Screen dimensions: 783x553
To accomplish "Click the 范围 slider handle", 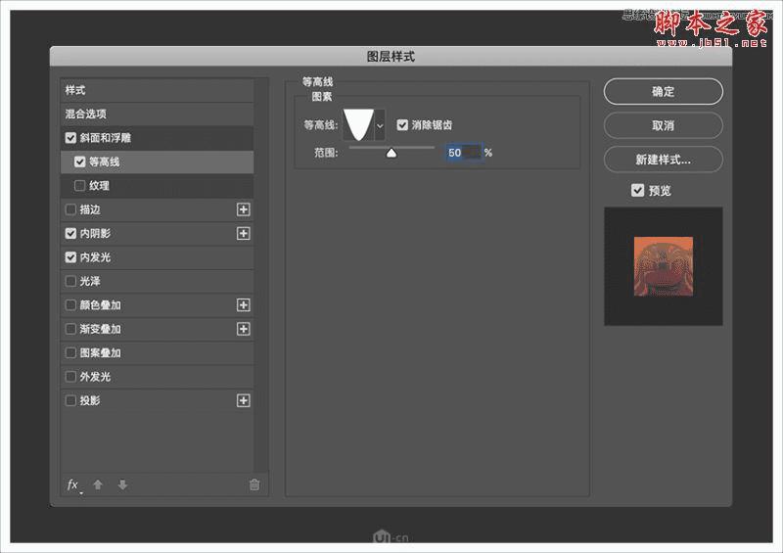I will coord(391,153).
